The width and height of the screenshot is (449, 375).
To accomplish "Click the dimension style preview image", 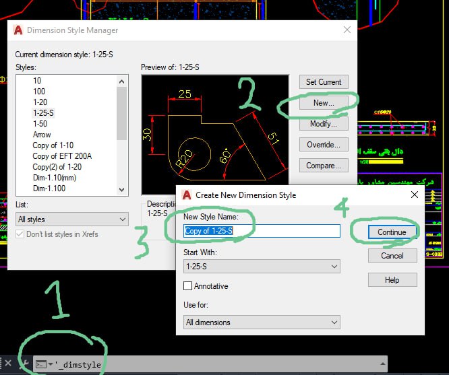I will tap(215, 135).
